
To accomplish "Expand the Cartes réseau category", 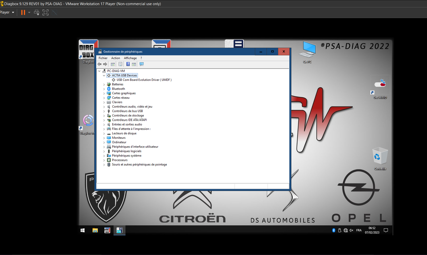I will point(104,98).
